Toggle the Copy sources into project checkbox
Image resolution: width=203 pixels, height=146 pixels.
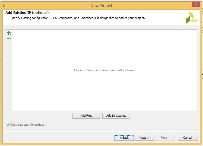pyautogui.click(x=8, y=125)
